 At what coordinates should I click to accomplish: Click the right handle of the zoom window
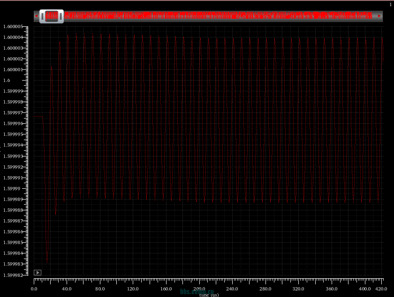(61, 16)
